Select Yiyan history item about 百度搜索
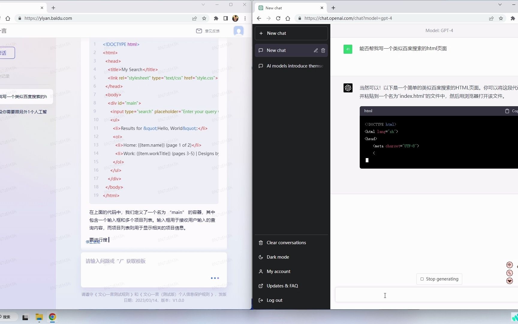 tap(26, 97)
